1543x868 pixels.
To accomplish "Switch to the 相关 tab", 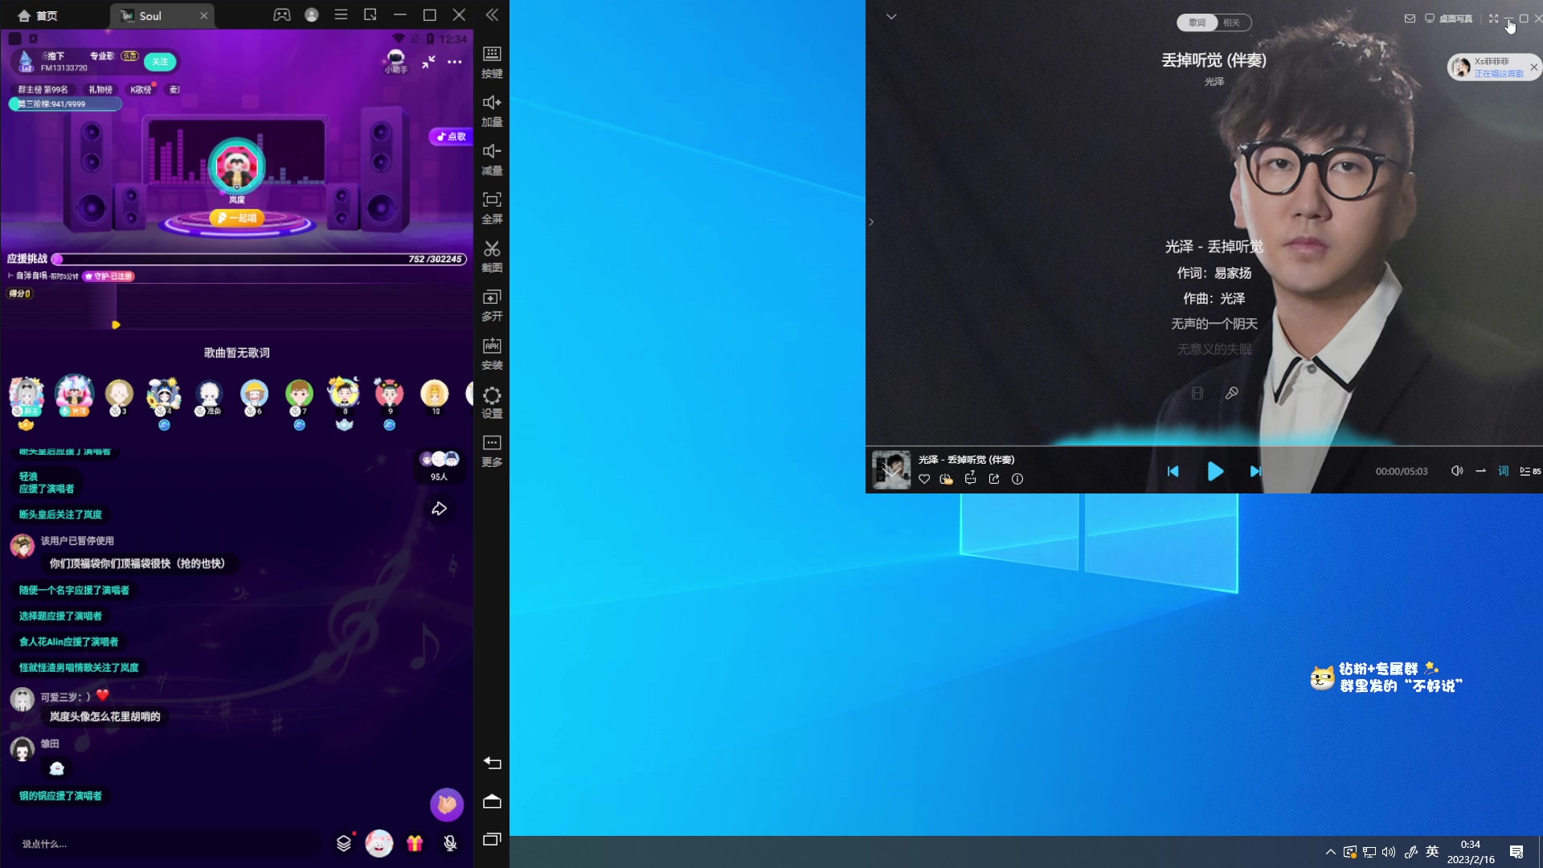I will [x=1231, y=23].
